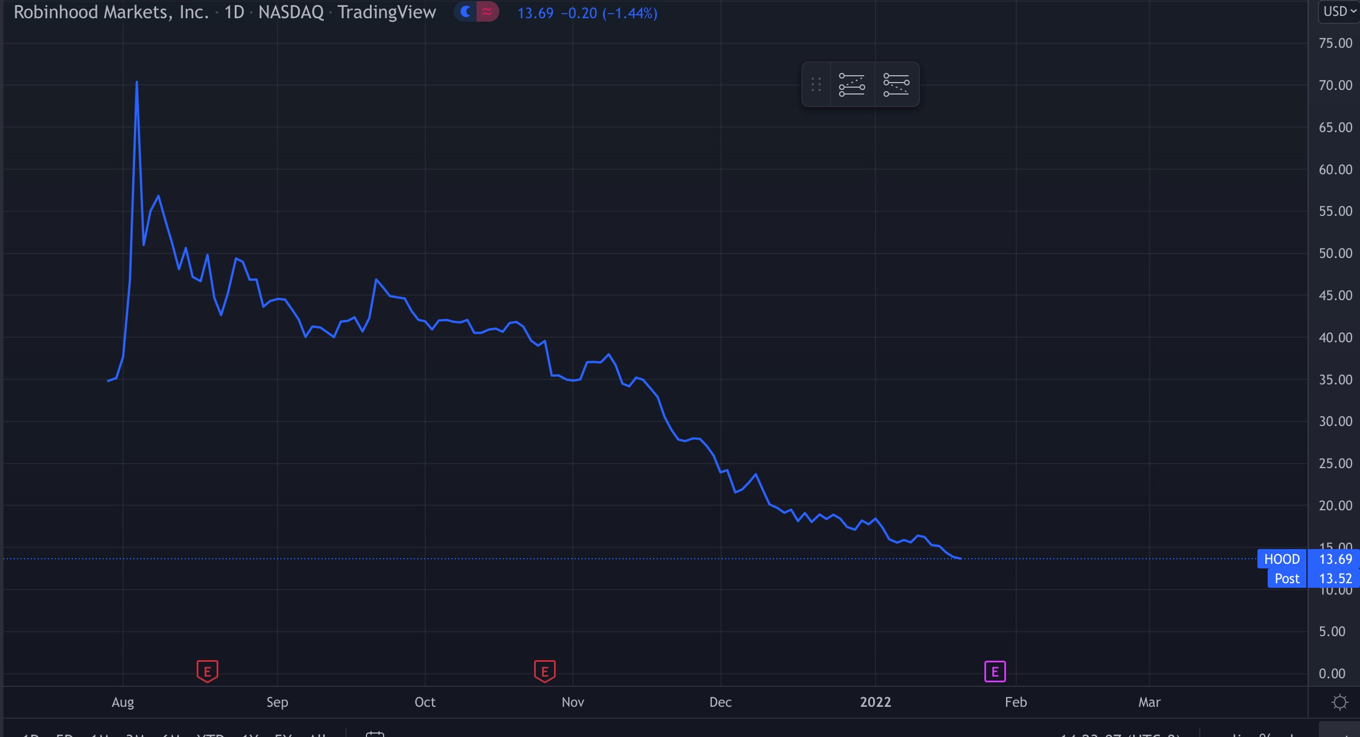Image resolution: width=1360 pixels, height=737 pixels.
Task: Click the 13.52 post-market value on the axis
Action: point(1335,578)
